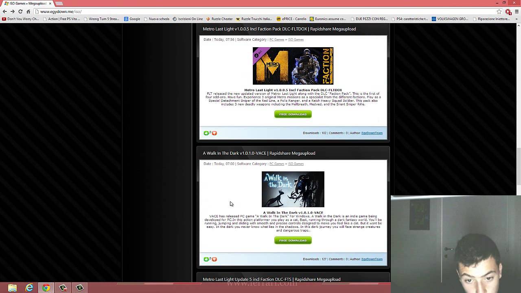Open the browser home page icon
The height and width of the screenshot is (293, 521).
click(28, 11)
